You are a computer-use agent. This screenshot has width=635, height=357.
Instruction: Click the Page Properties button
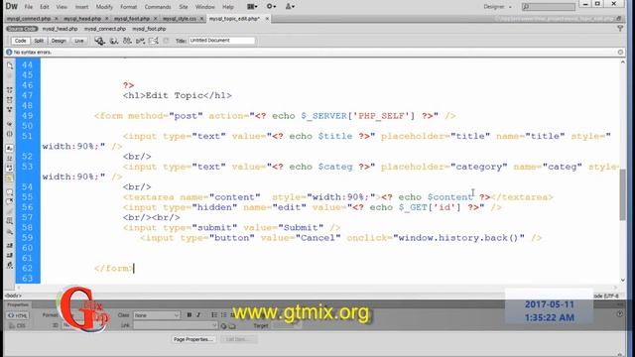[x=193, y=339]
